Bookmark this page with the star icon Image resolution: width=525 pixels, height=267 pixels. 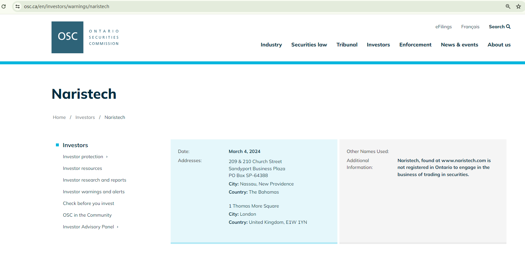(518, 6)
